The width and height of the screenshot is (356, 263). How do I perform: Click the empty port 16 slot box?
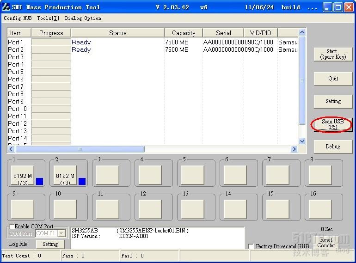(320, 209)
